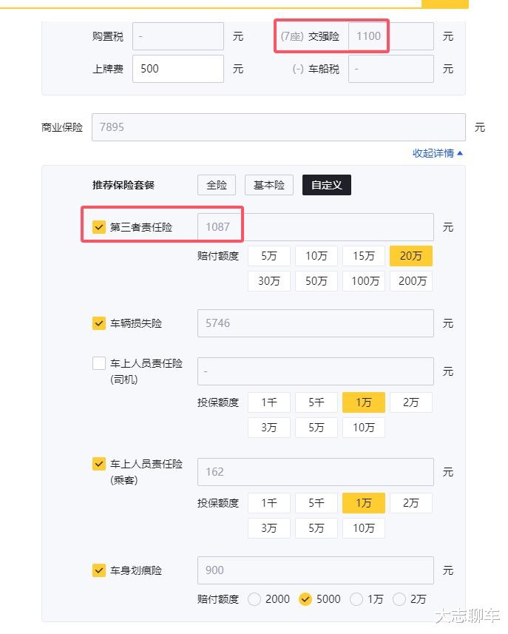
Task: Select the 全险 insurance package tab
Action: (217, 185)
